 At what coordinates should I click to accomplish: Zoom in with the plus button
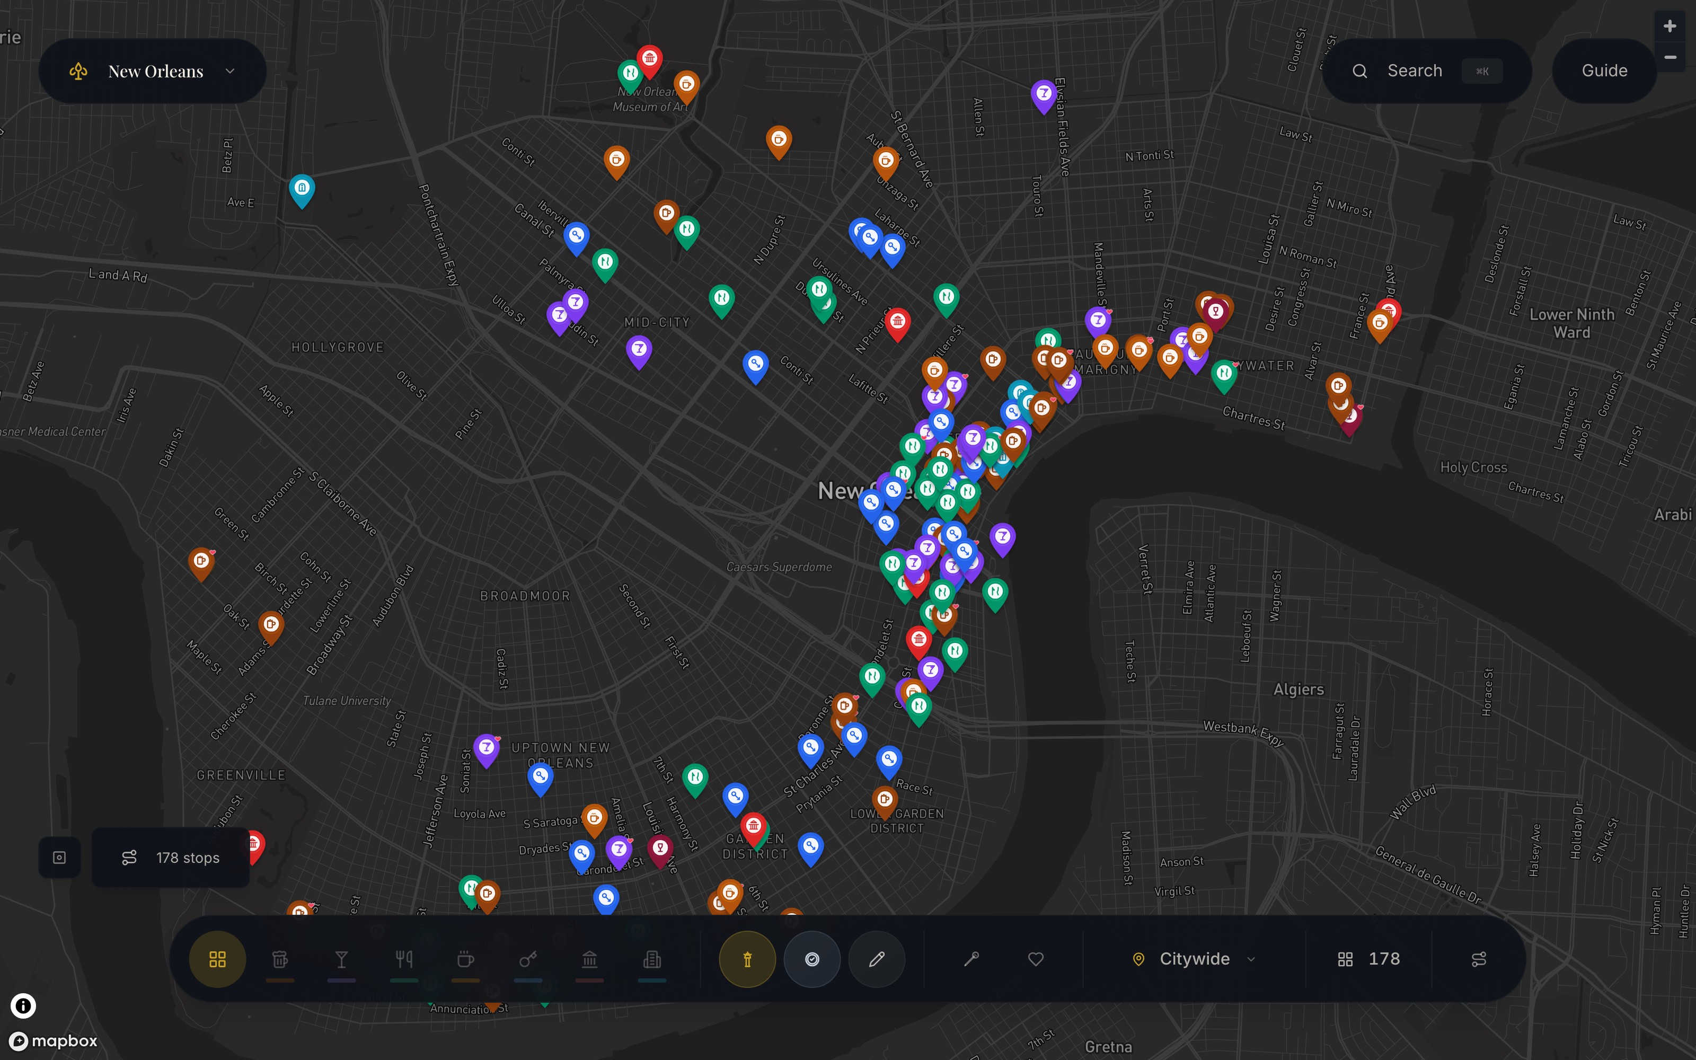[1669, 26]
